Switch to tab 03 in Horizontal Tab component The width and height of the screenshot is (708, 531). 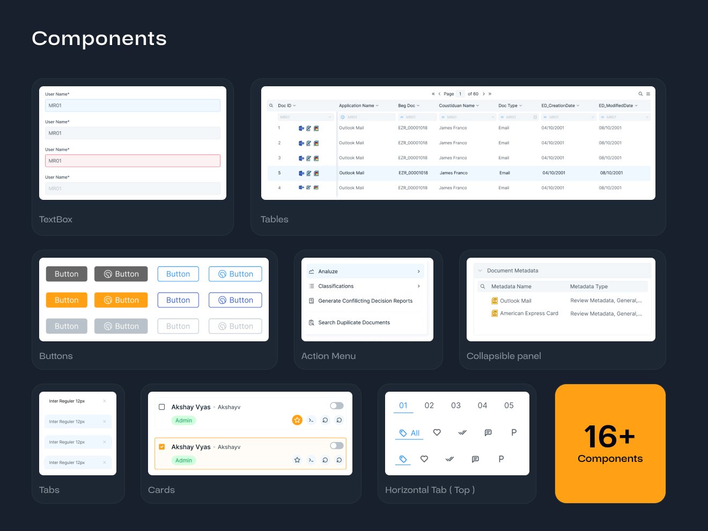coord(456,406)
